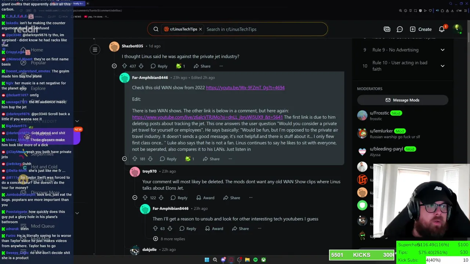This screenshot has width=470, height=264.
Task: Collapse Far-Amphibian8446's reply thread
Action: 124,159
